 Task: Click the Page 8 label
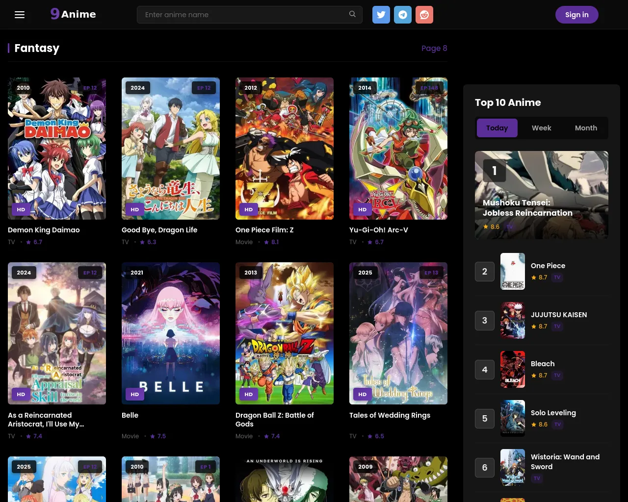(x=434, y=48)
